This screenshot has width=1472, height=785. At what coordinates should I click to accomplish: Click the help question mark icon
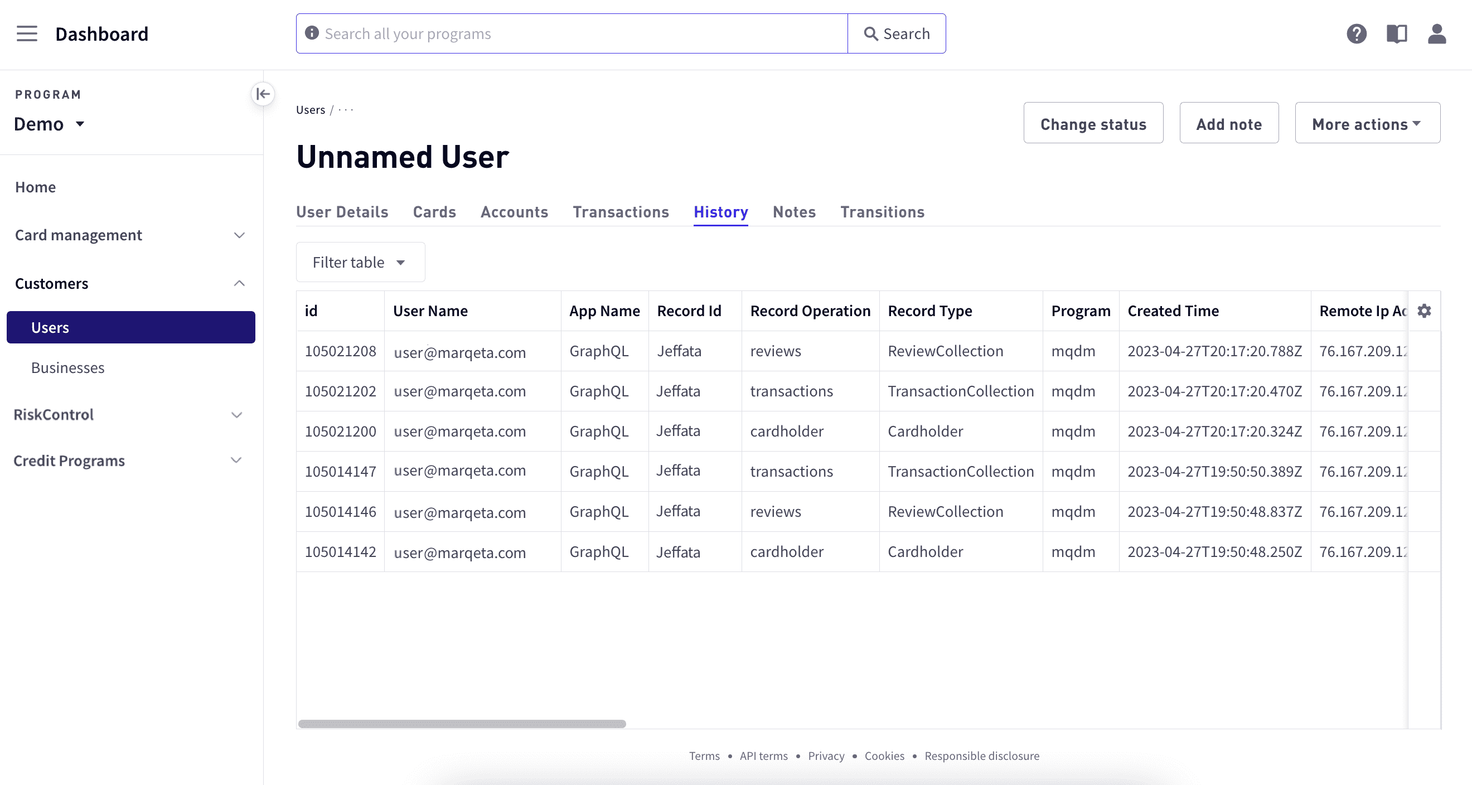[x=1356, y=33]
